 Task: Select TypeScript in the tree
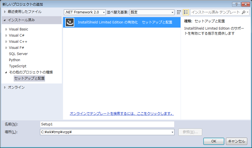point(18,66)
